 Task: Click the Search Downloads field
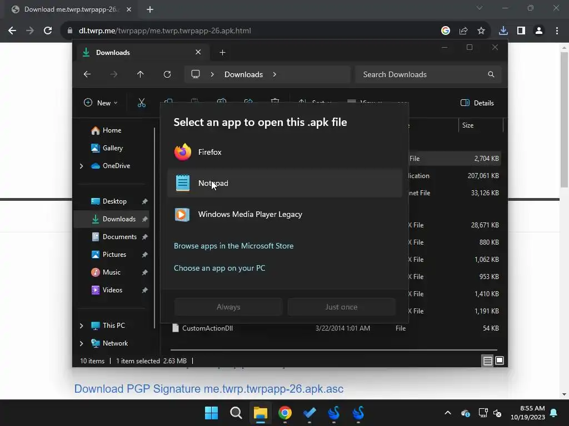[x=428, y=74]
